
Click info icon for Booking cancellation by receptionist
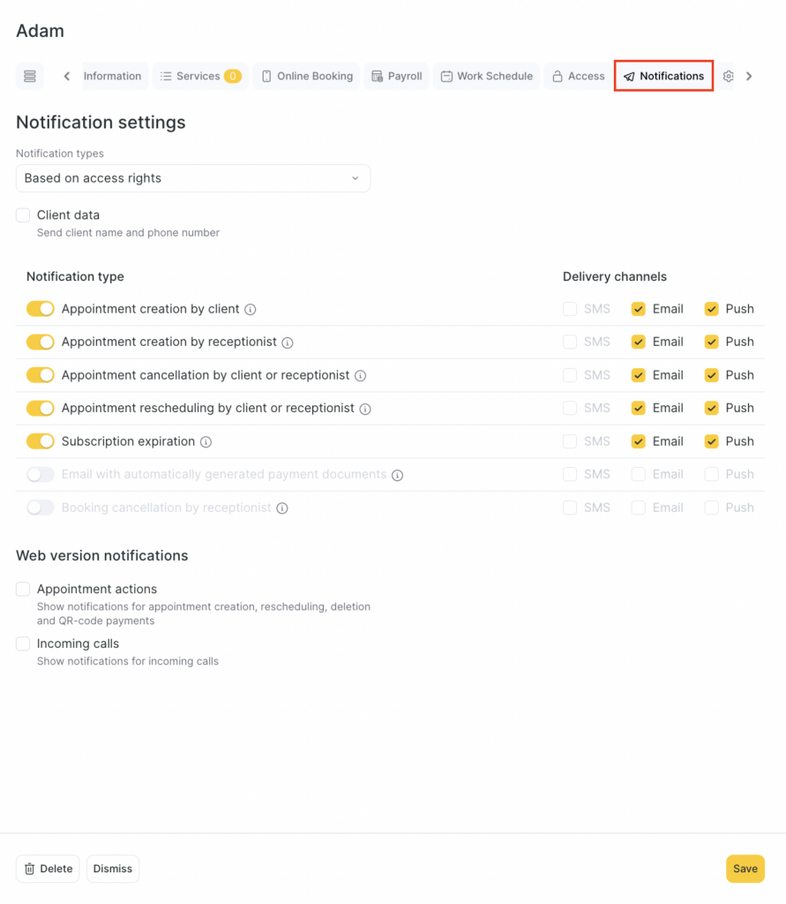click(x=282, y=508)
